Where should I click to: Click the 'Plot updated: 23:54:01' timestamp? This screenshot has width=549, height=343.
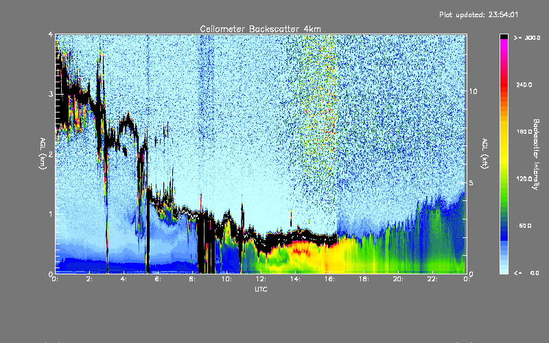tap(478, 14)
